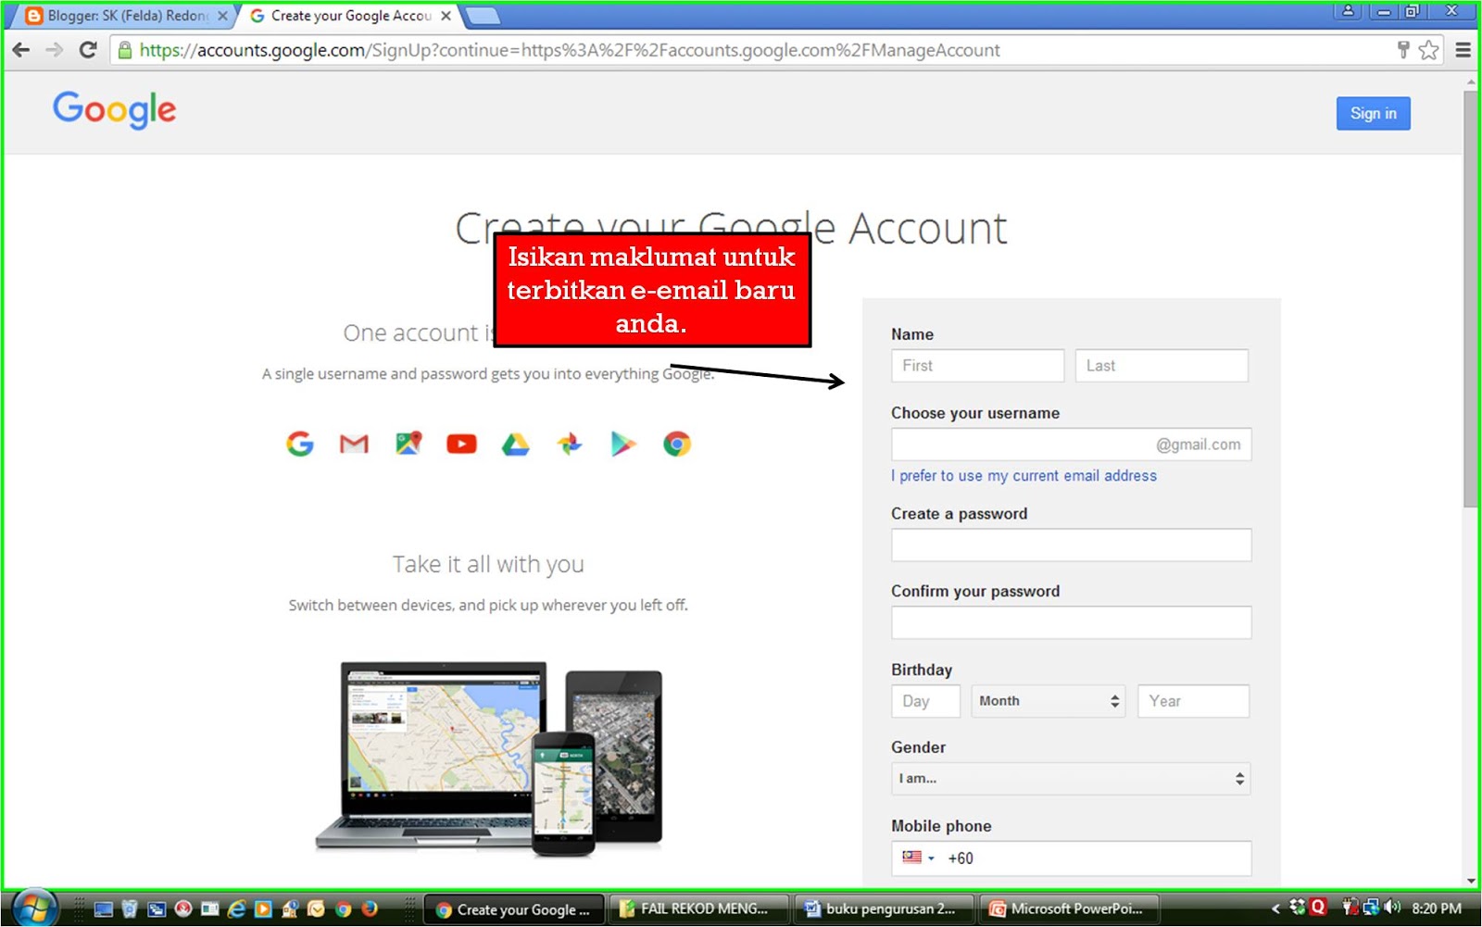Viewport: 1482px width, 927px height.
Task: Click the username @gmail.com field
Action: click(x=1071, y=445)
